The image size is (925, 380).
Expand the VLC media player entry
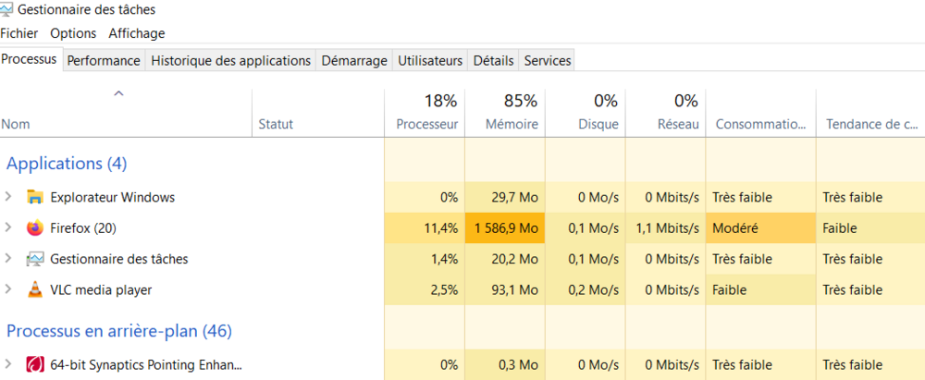(9, 290)
